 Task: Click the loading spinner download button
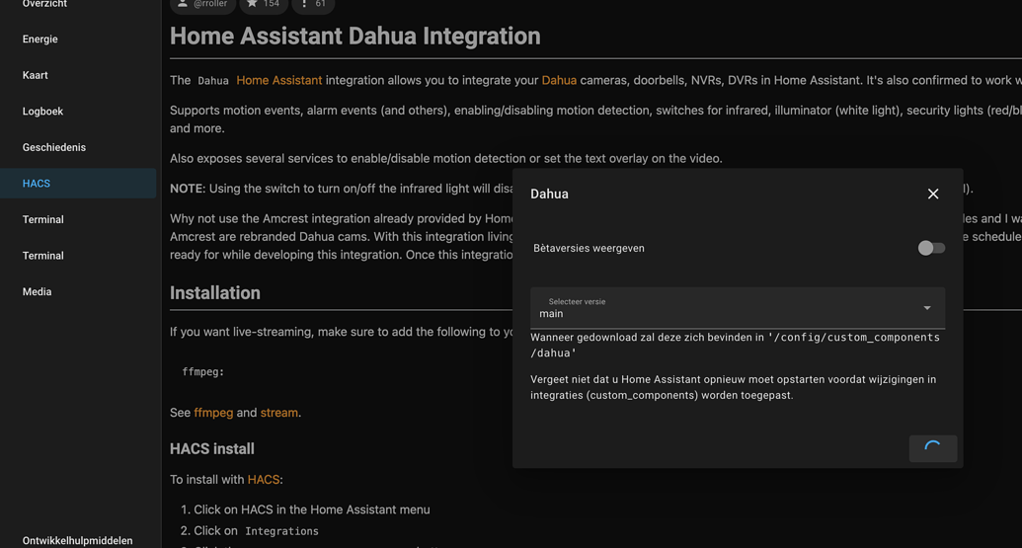point(933,448)
